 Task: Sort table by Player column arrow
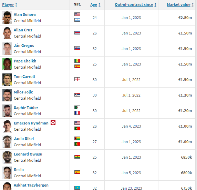coord(16,5)
